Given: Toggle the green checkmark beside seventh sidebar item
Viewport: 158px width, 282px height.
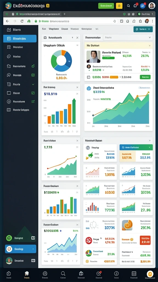Looking at the screenshot, I should pos(33,84).
